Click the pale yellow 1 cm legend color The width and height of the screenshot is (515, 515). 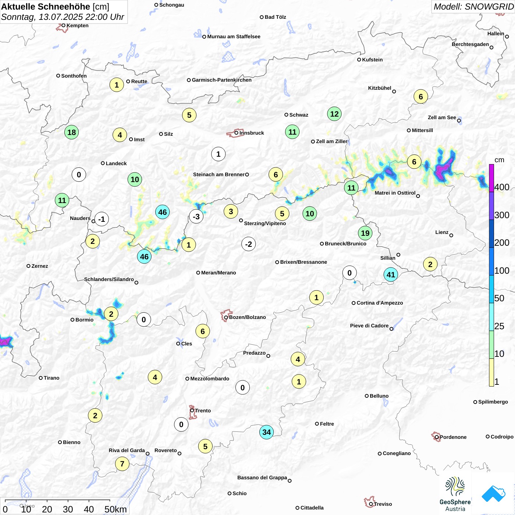click(491, 372)
